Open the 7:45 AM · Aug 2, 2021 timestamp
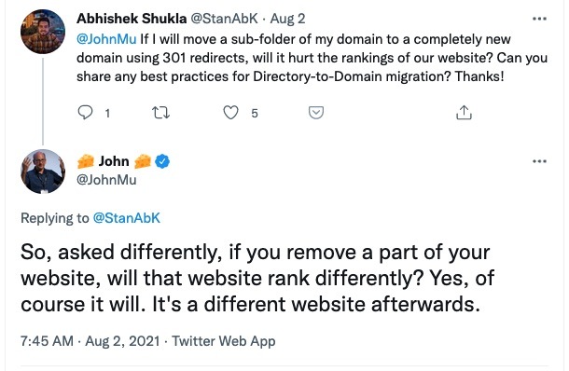 coord(90,341)
